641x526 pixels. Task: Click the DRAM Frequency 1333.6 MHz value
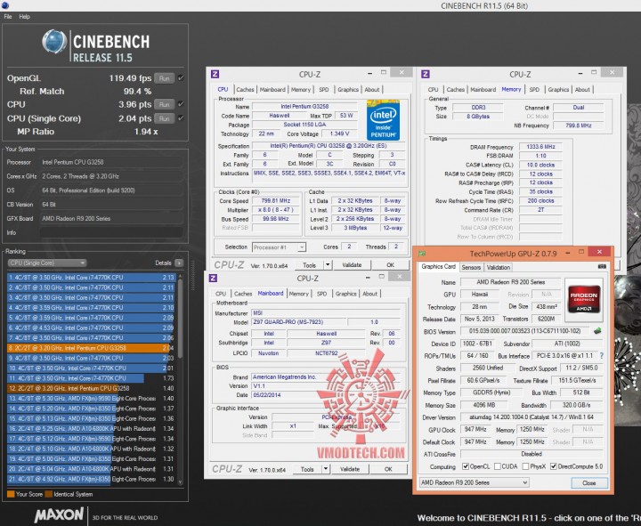coord(540,147)
